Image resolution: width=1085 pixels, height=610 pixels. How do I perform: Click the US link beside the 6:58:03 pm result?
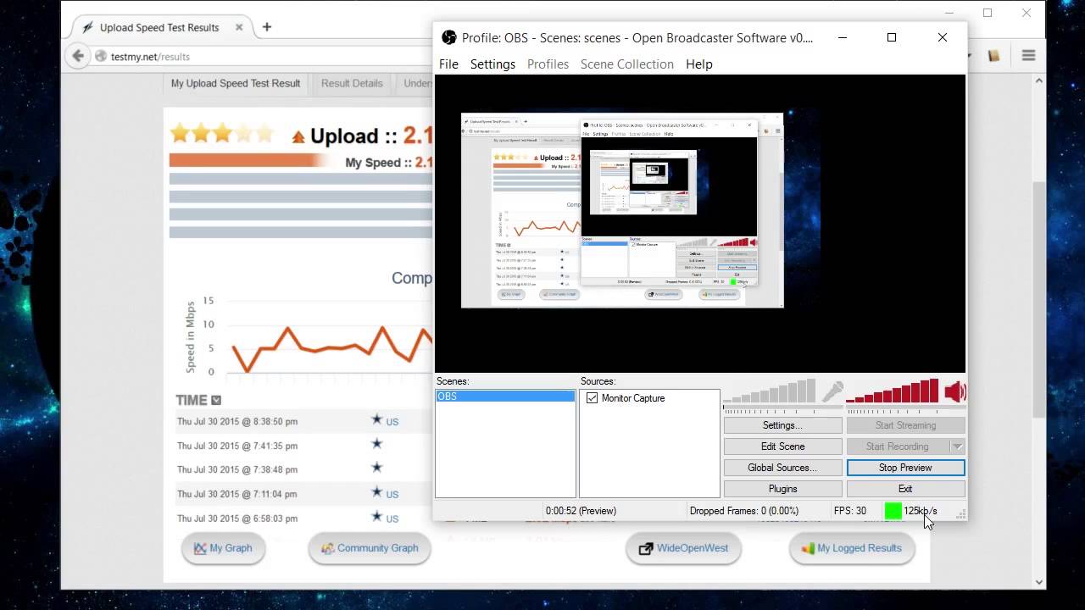tap(392, 518)
